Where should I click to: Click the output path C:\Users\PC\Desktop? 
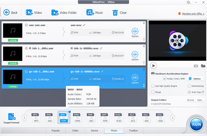click(161, 104)
